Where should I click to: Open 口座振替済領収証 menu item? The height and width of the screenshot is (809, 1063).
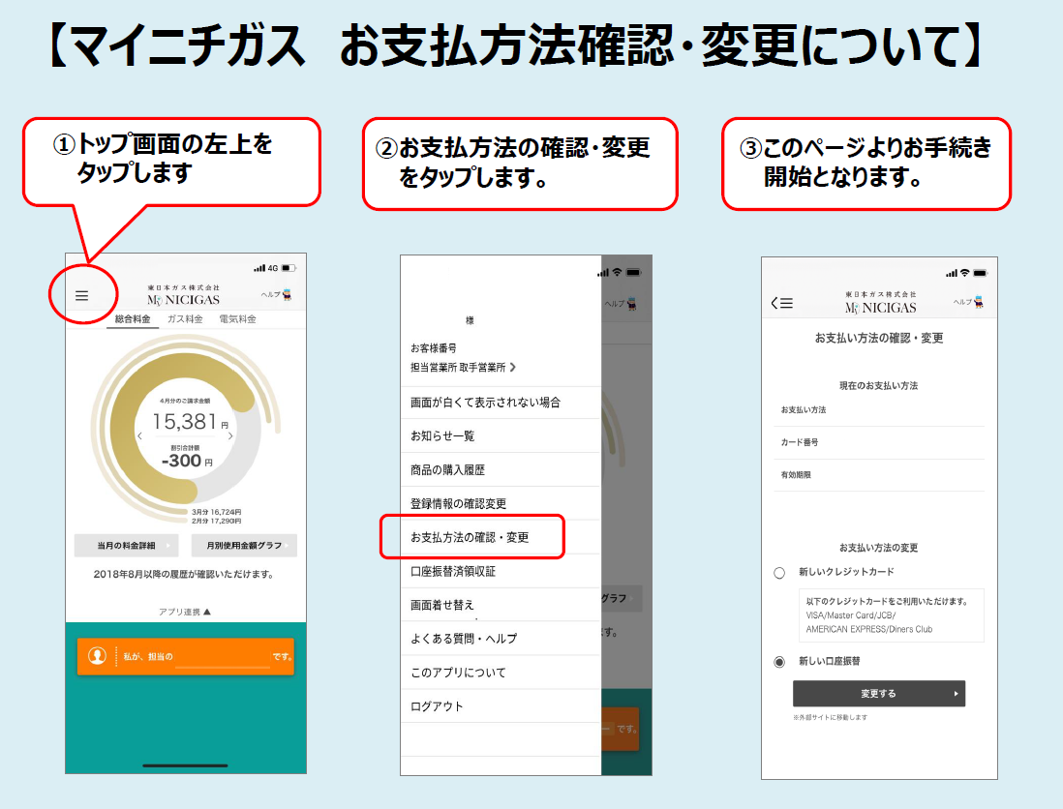pyautogui.click(x=501, y=571)
